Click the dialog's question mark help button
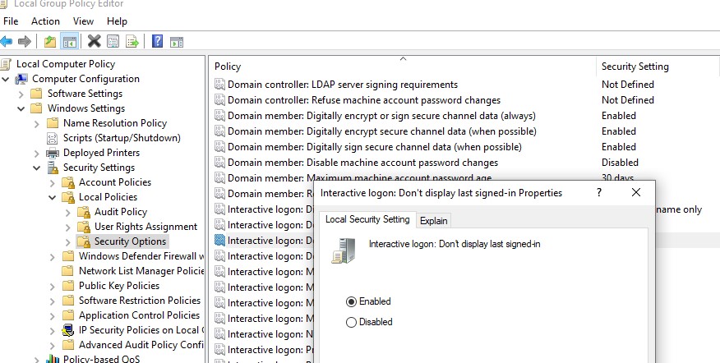720x363 pixels. 597,192
